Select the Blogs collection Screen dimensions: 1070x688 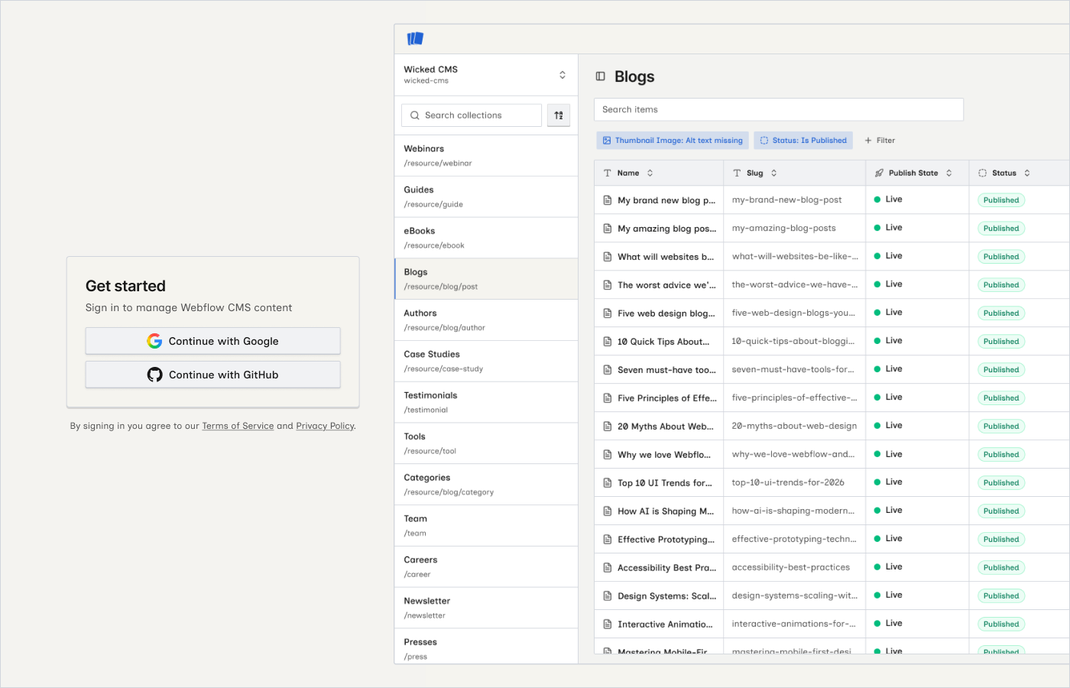tap(486, 279)
